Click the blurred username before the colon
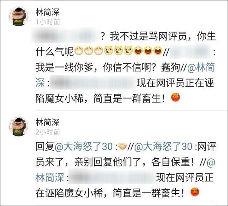 (190, 51)
